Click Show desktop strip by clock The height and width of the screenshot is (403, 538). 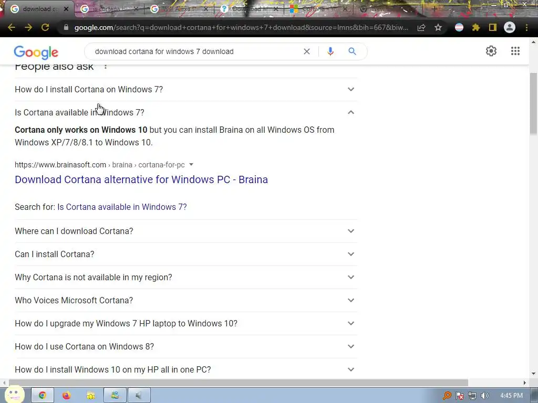(x=534, y=396)
